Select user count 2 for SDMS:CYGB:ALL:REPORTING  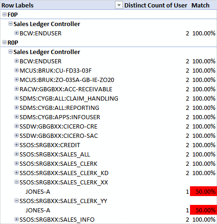pos(188,108)
